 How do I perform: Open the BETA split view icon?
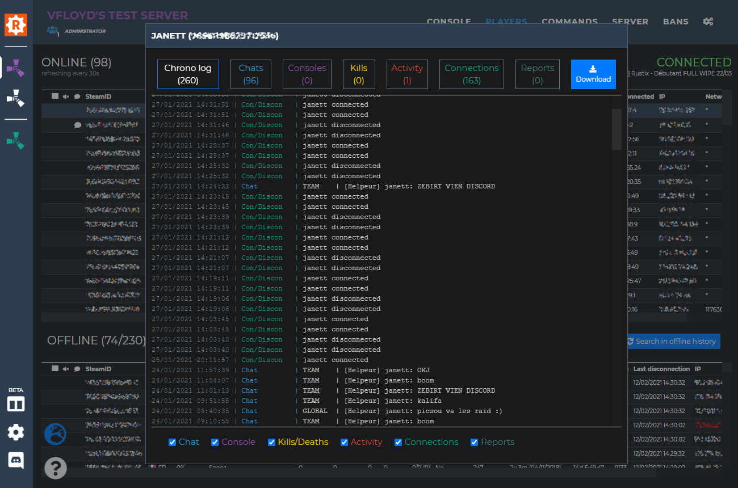coord(16,404)
